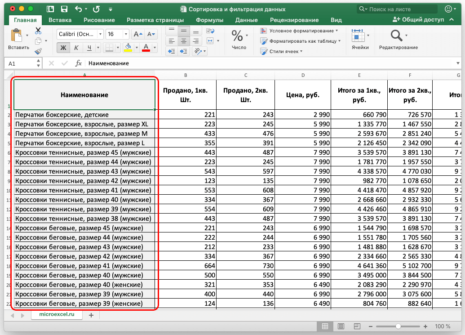Click the Cut scissors icon

click(38, 31)
